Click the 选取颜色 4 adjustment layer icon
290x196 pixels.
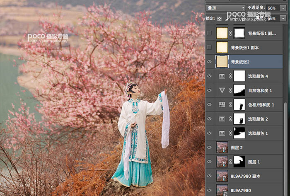coord(222,76)
